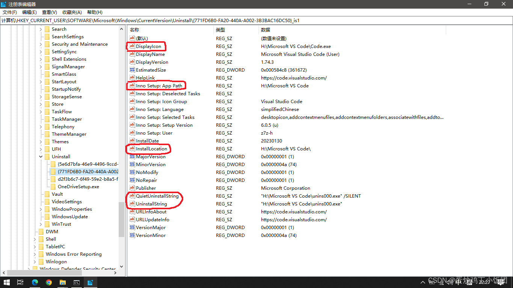
Task: Expand the Search registry key
Action: (x=41, y=29)
